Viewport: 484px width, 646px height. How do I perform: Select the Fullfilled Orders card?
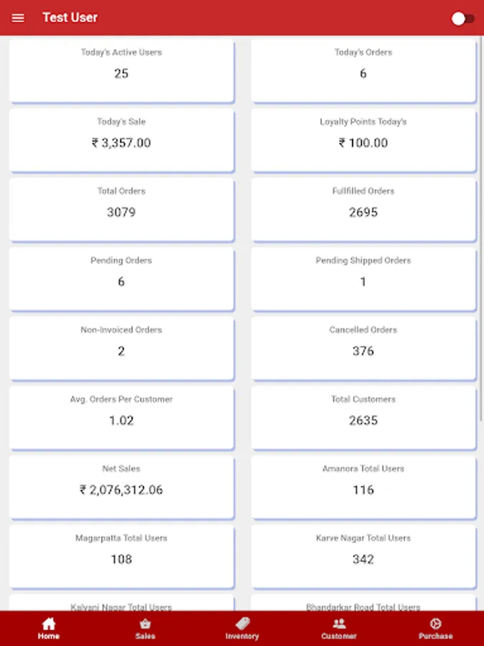[x=363, y=210]
